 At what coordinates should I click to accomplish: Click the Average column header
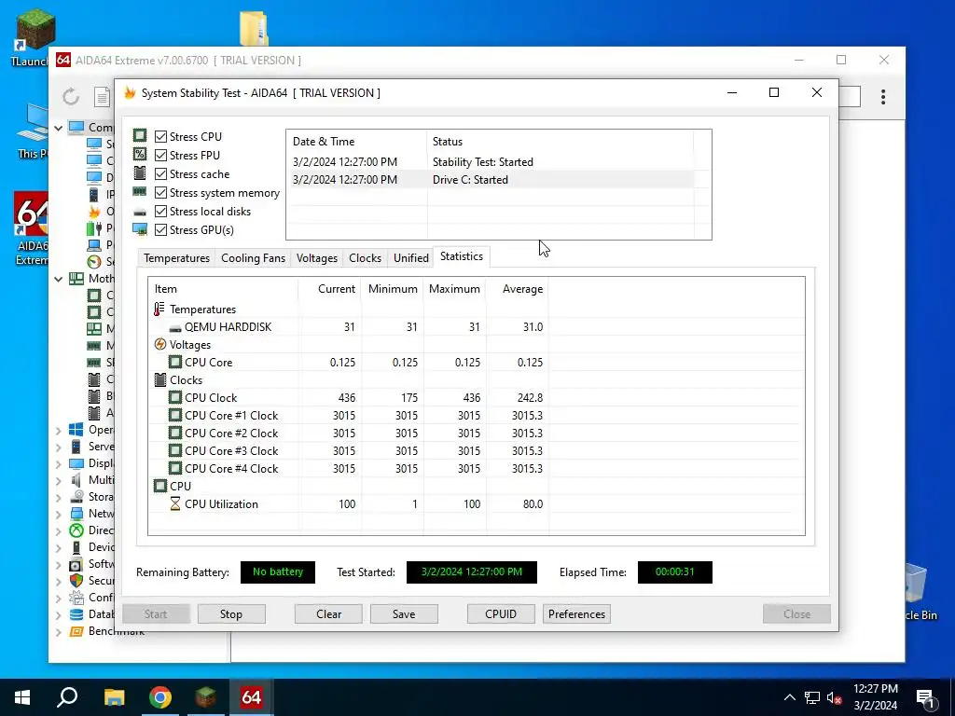[517, 289]
